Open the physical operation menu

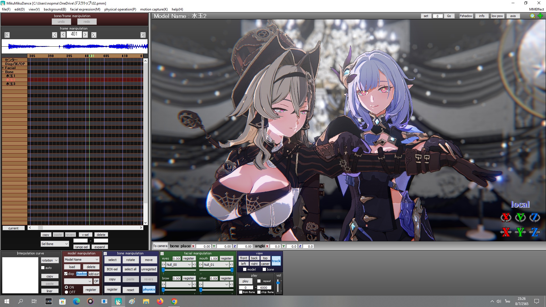[120, 9]
